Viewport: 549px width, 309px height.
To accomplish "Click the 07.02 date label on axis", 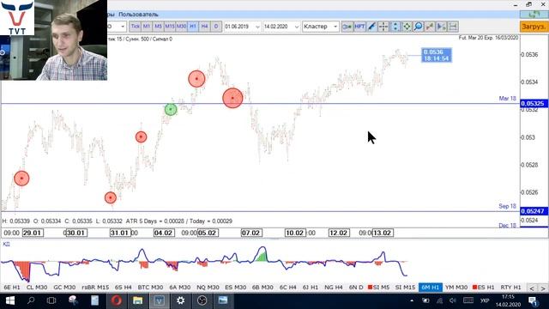I will [251, 233].
